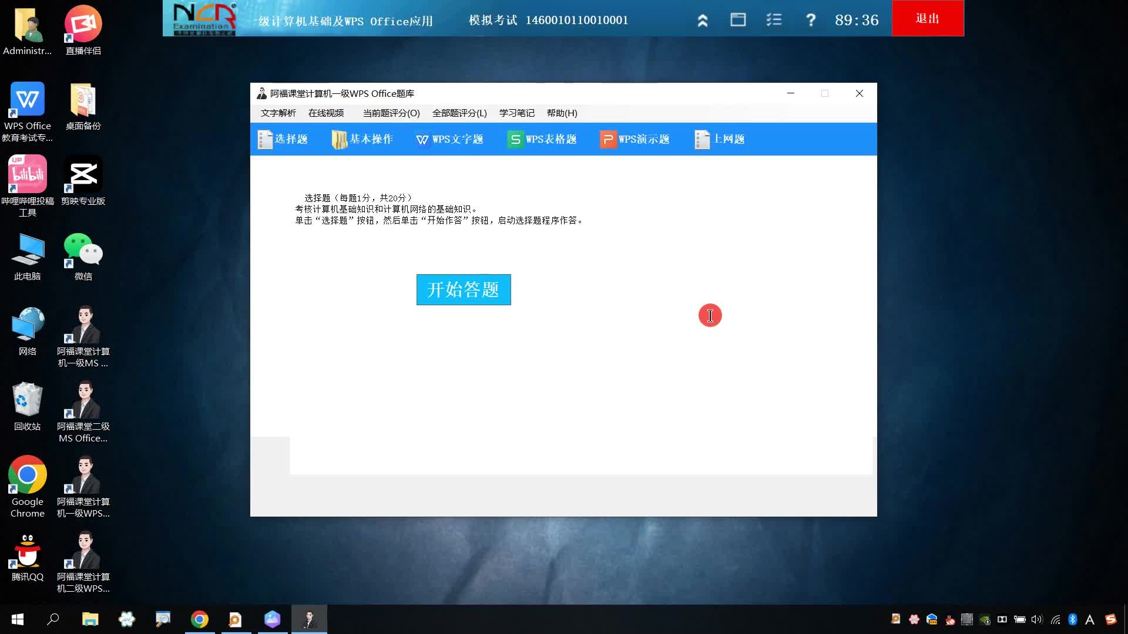Collapse exam toolbar with double chevron icon
Screen dimensions: 1128x634
tap(703, 21)
